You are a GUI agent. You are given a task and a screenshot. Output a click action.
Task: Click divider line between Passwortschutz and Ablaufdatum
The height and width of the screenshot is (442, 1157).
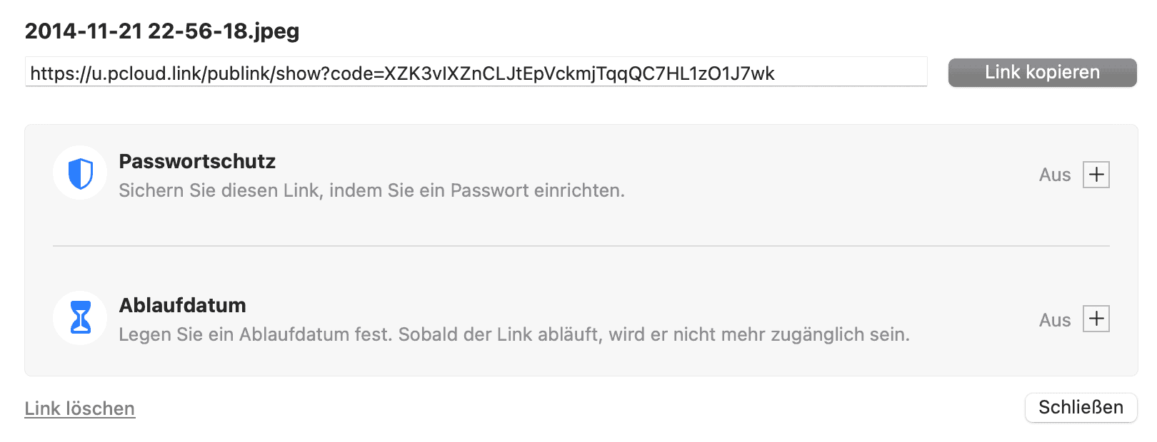coord(581,246)
